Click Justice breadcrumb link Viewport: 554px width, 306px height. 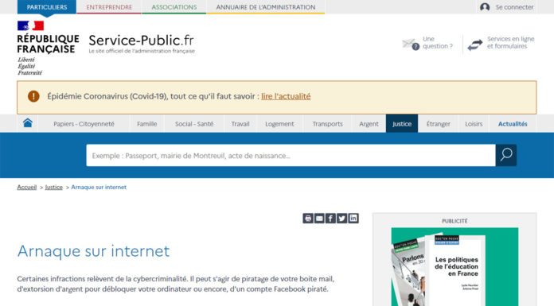pos(53,187)
